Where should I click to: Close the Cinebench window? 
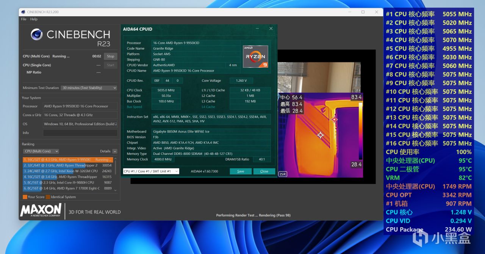[x=376, y=12]
